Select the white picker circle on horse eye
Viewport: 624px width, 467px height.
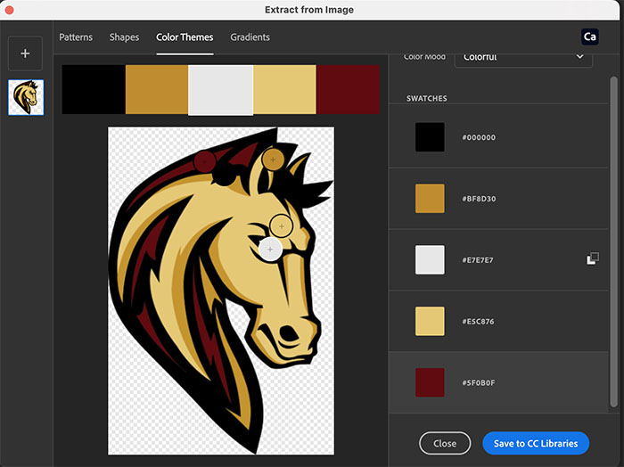270,250
